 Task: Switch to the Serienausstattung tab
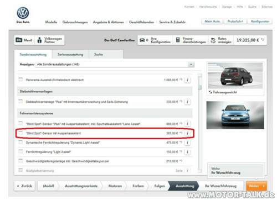[x=70, y=55]
